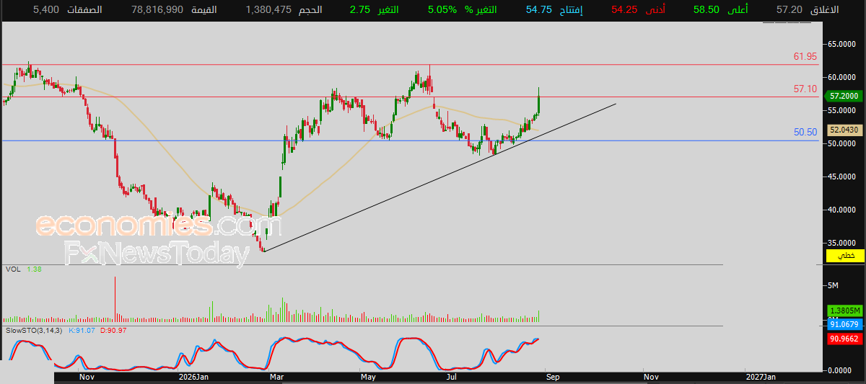This screenshot has width=866, height=384.
Task: Select the SlowSTO(3,14,3) indicator label
Action: (34, 330)
